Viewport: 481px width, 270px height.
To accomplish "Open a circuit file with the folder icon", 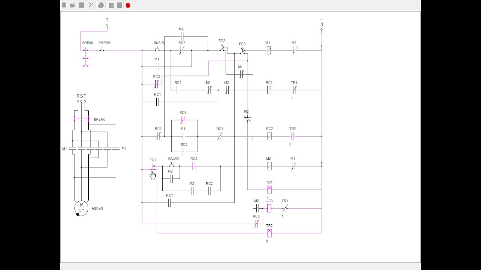I will point(73,5).
